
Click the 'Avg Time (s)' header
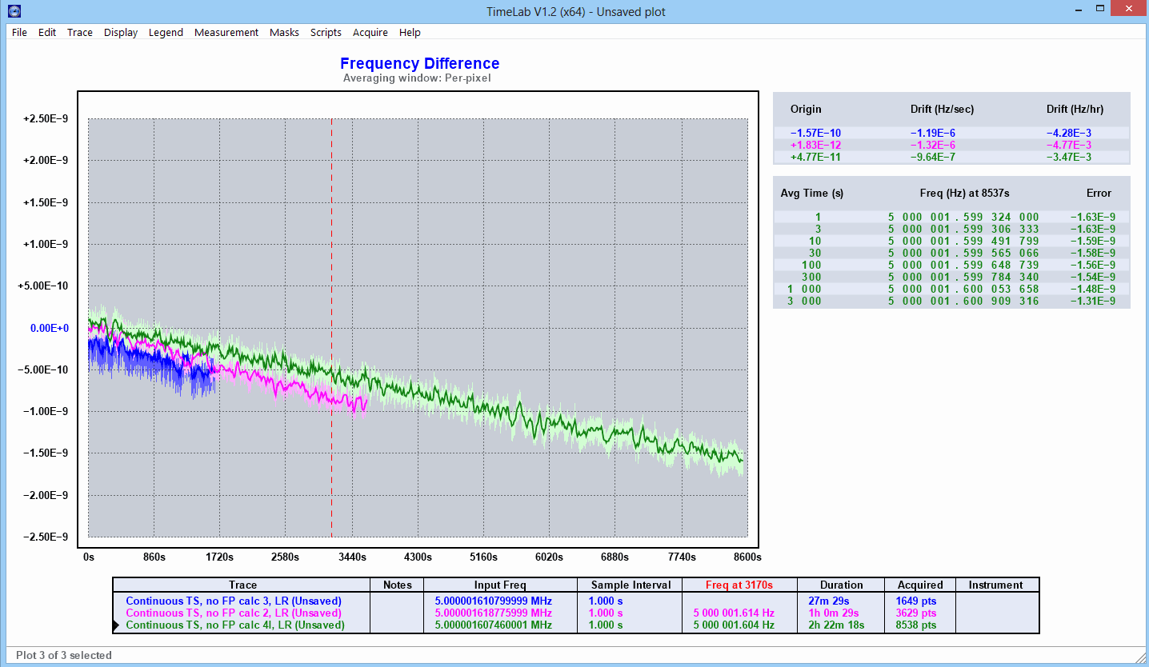[812, 193]
